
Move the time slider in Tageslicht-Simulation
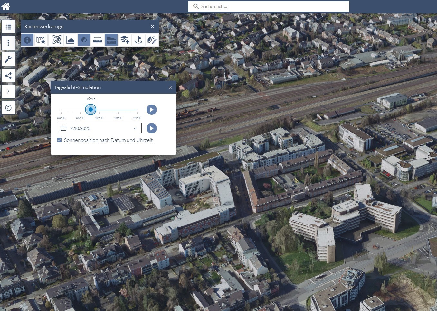coord(90,110)
